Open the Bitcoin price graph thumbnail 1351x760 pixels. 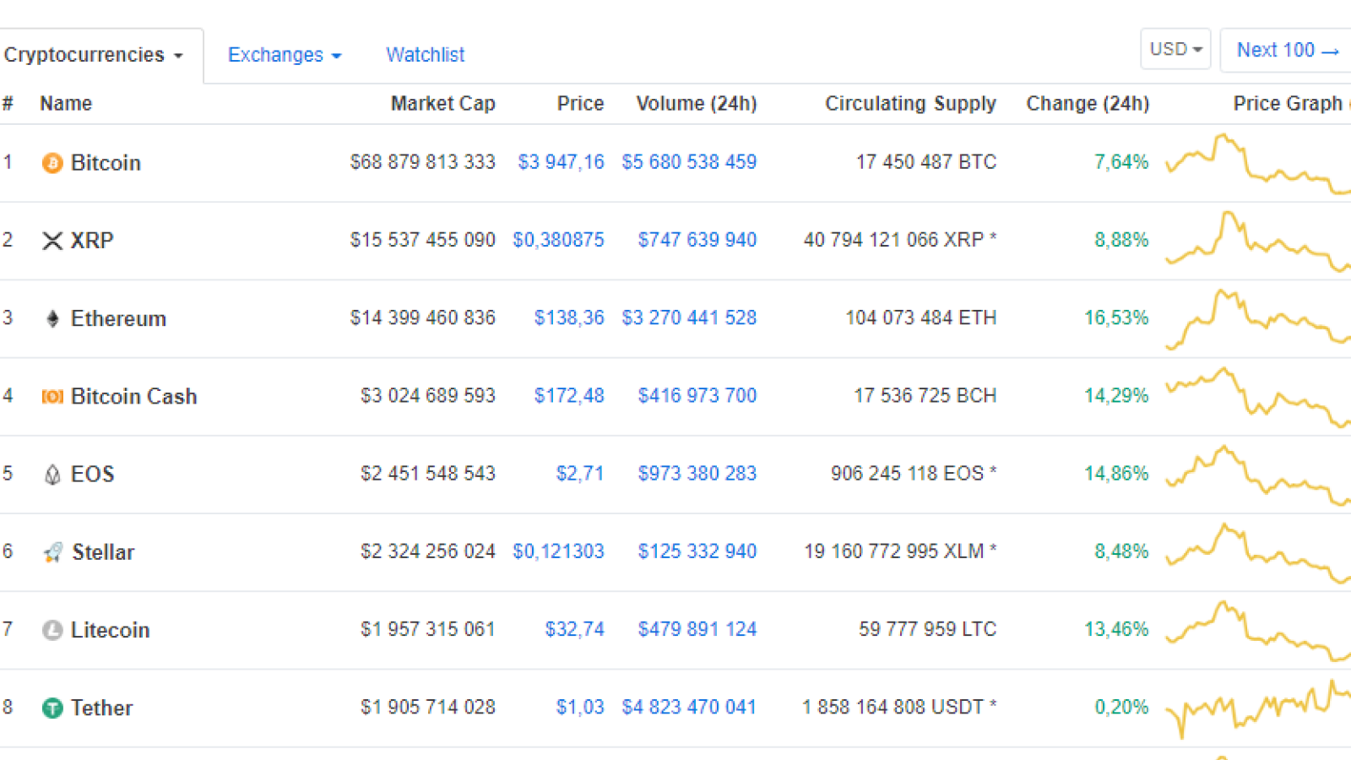pos(1258,163)
